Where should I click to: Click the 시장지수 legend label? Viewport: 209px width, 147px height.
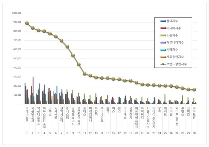pos(172,50)
